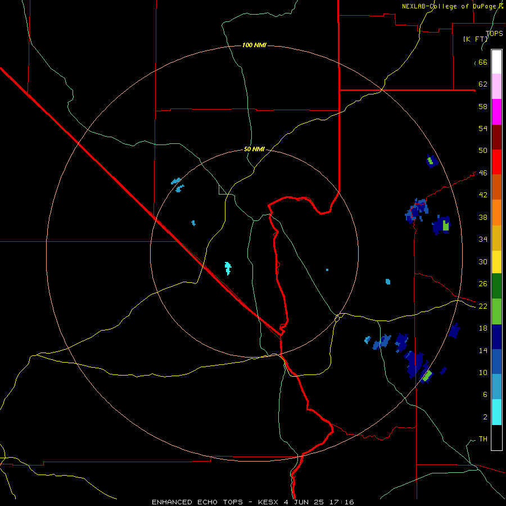506x506 pixels.
Task: Click the "18" legend value
Action: [x=483, y=328]
